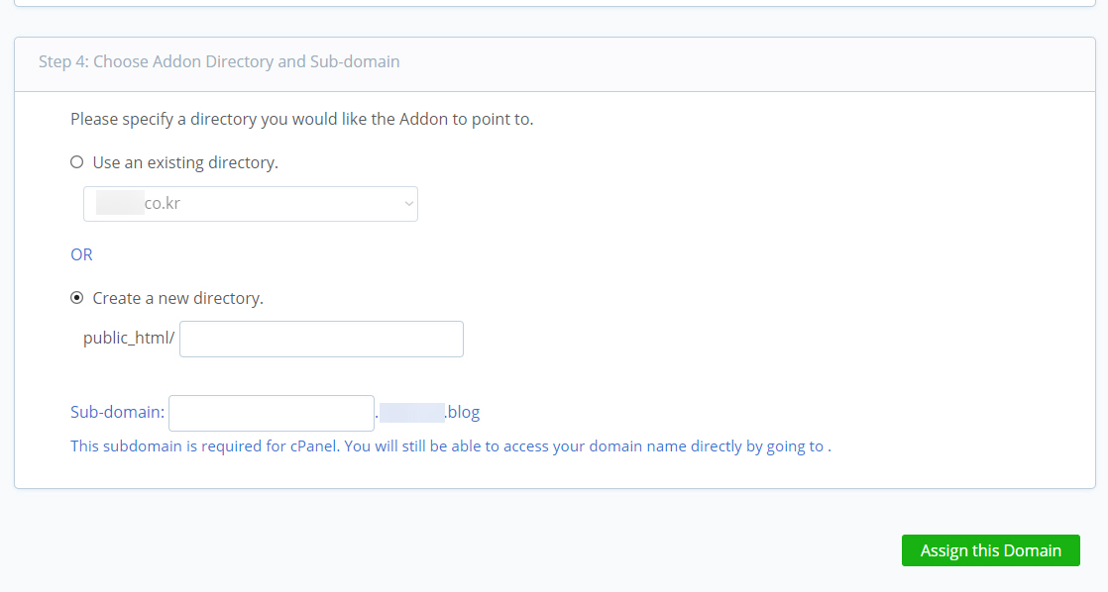
Task: Click the 'Please specify a directory' instruction text
Action: (x=301, y=119)
